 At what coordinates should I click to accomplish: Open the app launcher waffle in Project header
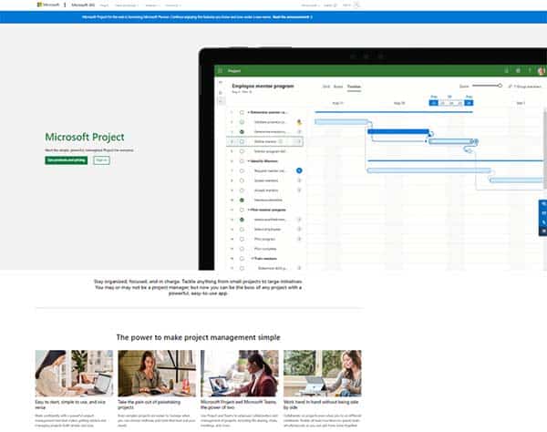pyautogui.click(x=220, y=71)
